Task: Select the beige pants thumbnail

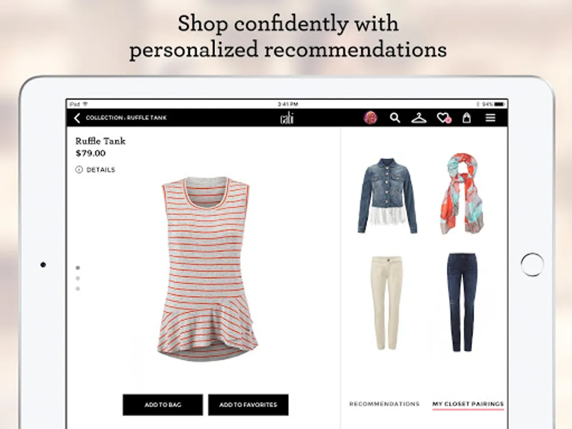Action: [x=387, y=303]
